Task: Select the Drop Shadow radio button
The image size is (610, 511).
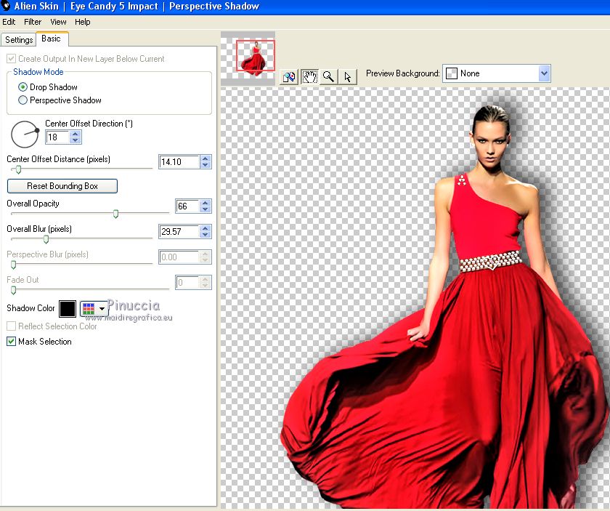Action: pyautogui.click(x=23, y=87)
